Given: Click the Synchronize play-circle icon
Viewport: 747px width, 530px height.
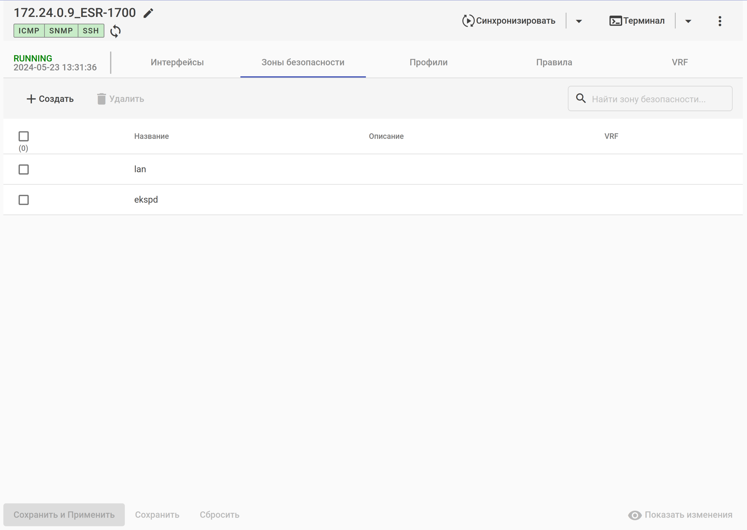Looking at the screenshot, I should pos(468,21).
